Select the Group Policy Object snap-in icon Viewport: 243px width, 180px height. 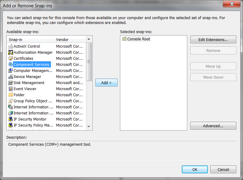[x=11, y=101]
